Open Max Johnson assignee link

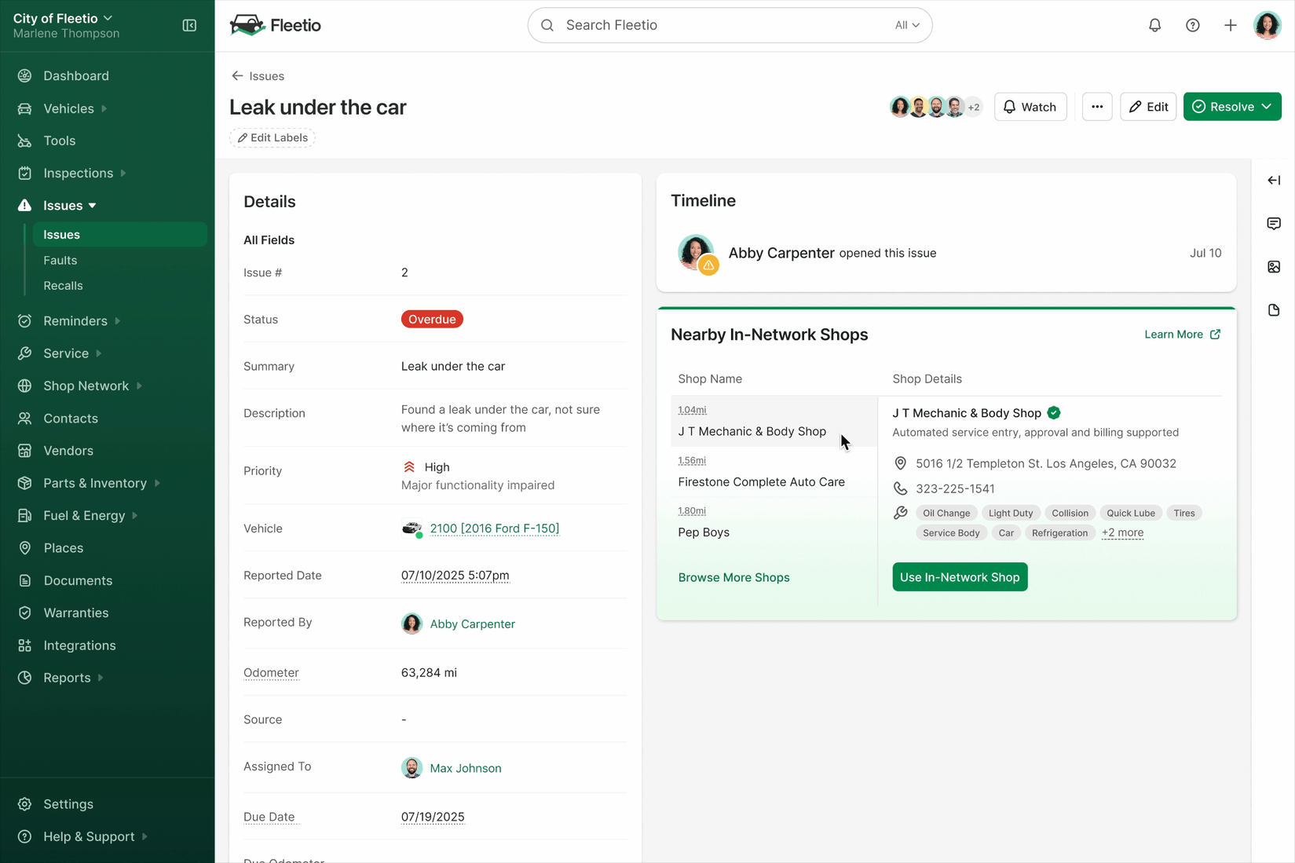[x=465, y=768]
